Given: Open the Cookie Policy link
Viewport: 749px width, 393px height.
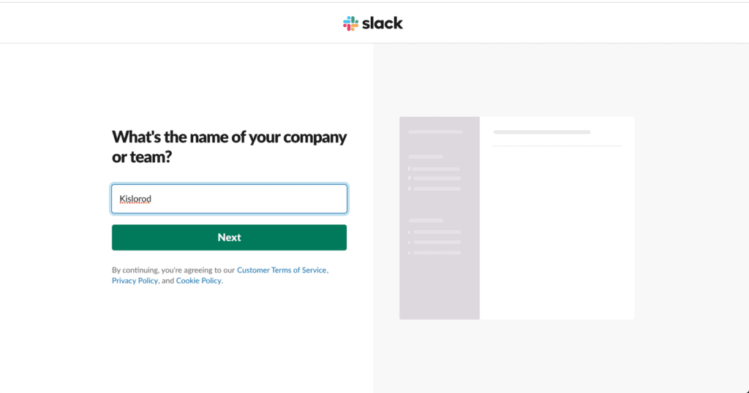Looking at the screenshot, I should (x=198, y=281).
